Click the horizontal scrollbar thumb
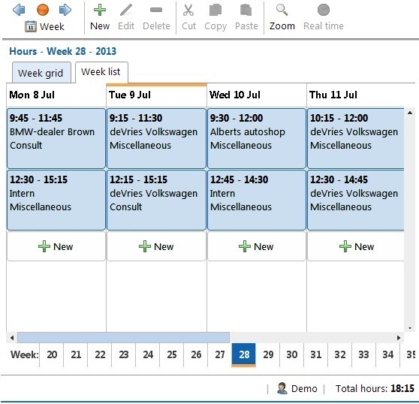 click(123, 338)
